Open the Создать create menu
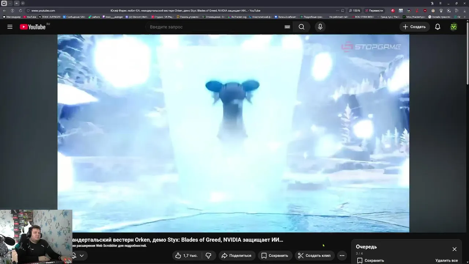Viewport: 469px width, 264px height. pyautogui.click(x=414, y=27)
